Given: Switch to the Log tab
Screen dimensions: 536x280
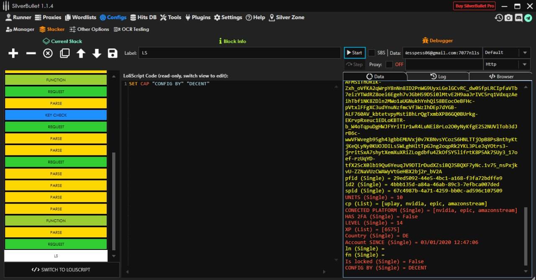Looking at the screenshot, I should (438, 76).
